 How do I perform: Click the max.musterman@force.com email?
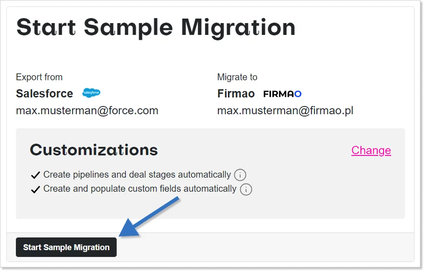click(x=87, y=110)
